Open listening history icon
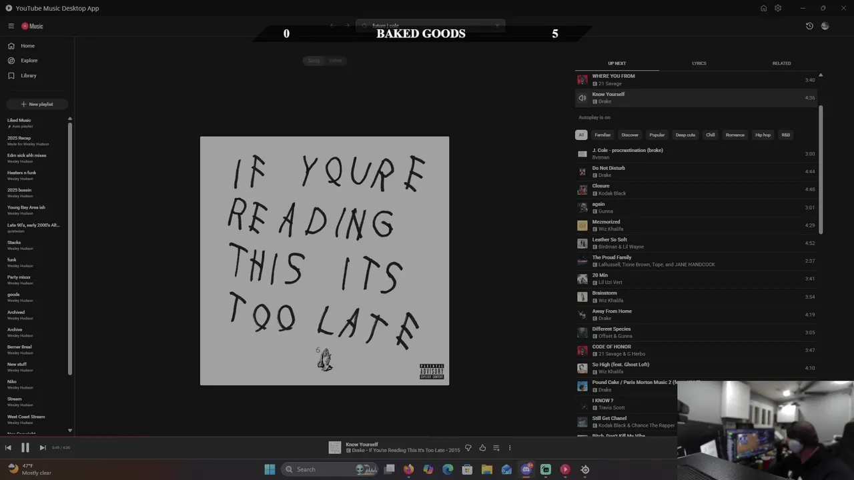This screenshot has width=854, height=480. [809, 26]
